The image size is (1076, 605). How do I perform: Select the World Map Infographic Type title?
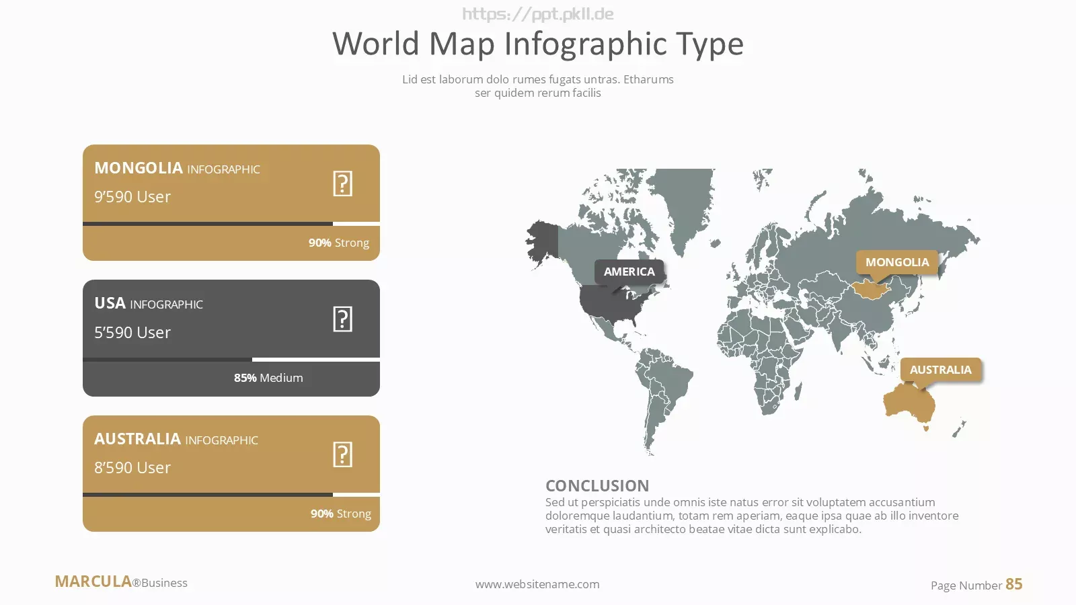pyautogui.click(x=538, y=44)
